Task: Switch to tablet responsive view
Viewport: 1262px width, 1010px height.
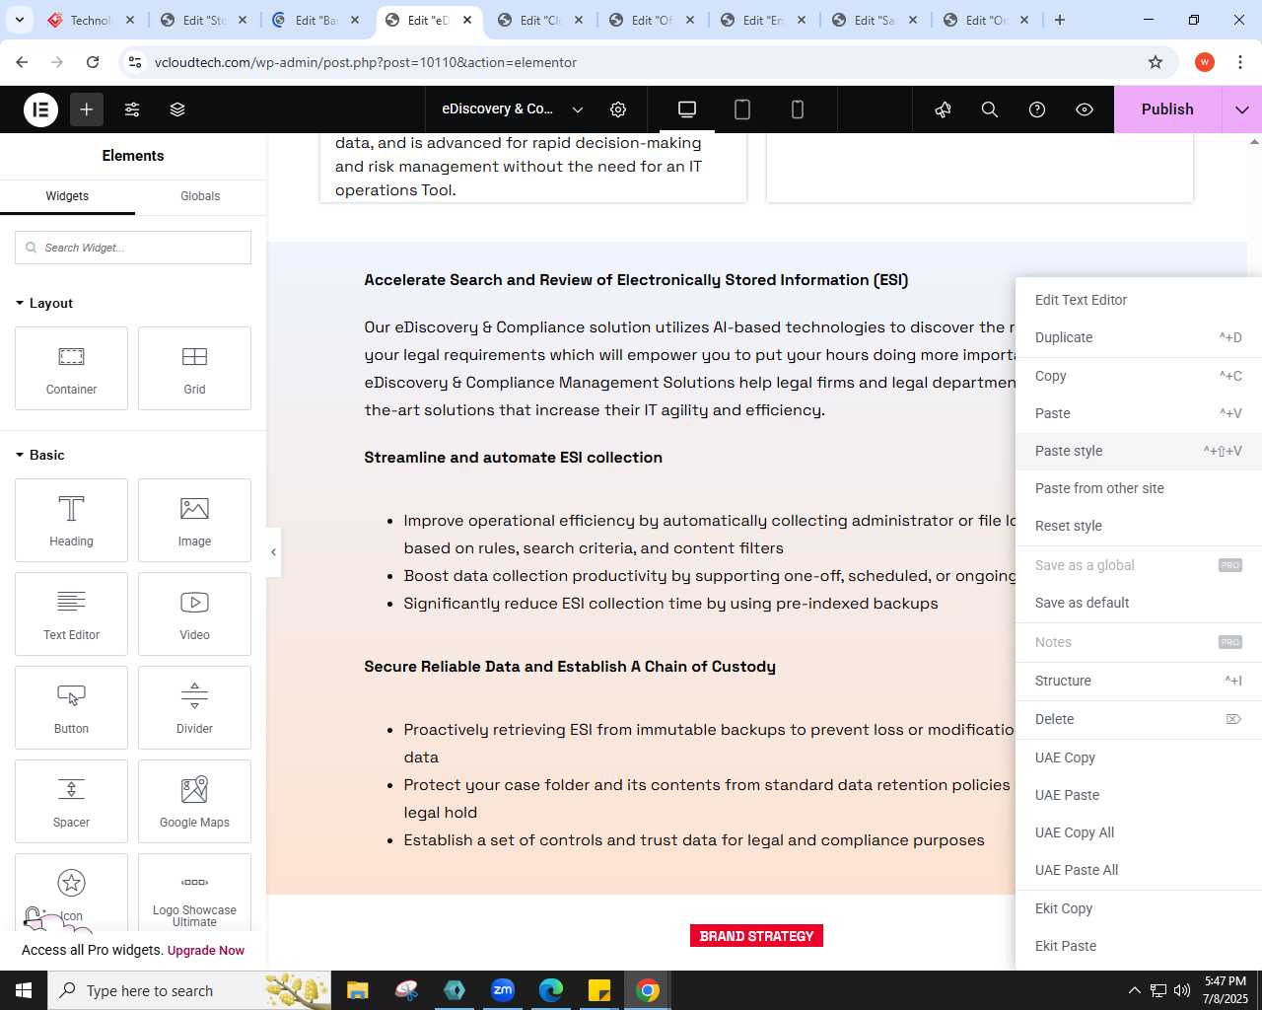Action: [742, 109]
